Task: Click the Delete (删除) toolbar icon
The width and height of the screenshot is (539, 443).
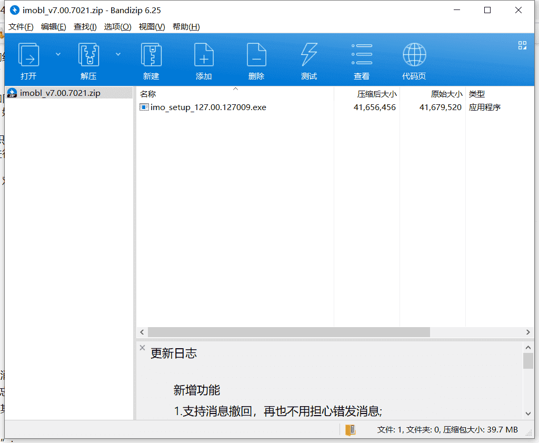Action: click(x=256, y=54)
